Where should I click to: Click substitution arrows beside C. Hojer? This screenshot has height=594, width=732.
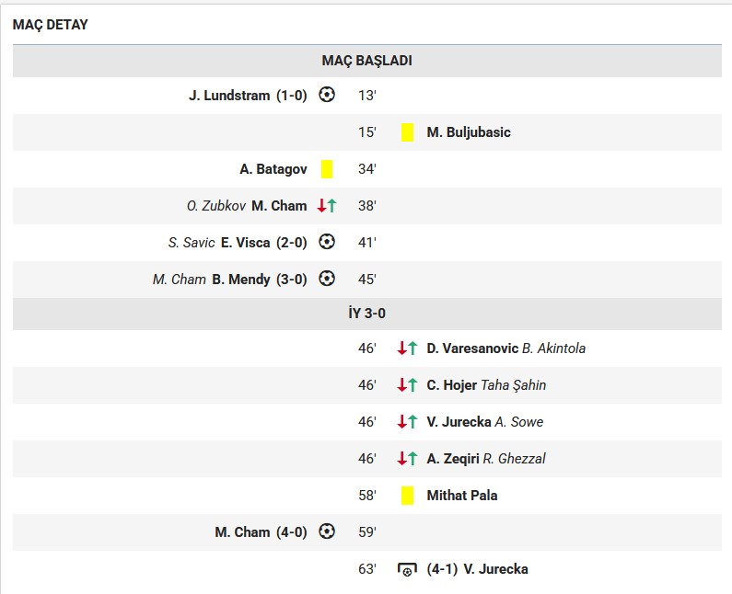coord(407,385)
